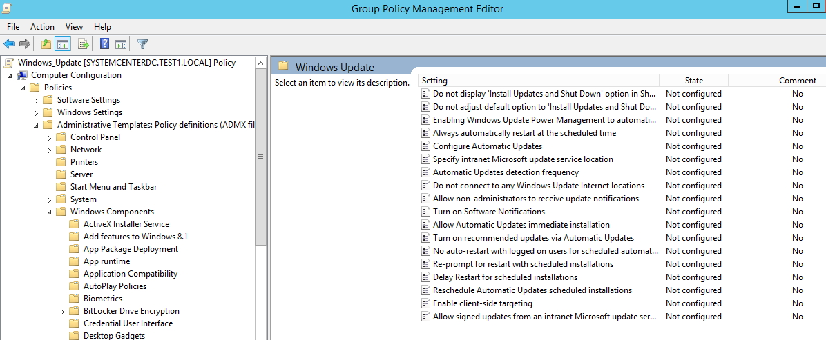Select Allow Automatic Updates immediate installation

(521, 225)
